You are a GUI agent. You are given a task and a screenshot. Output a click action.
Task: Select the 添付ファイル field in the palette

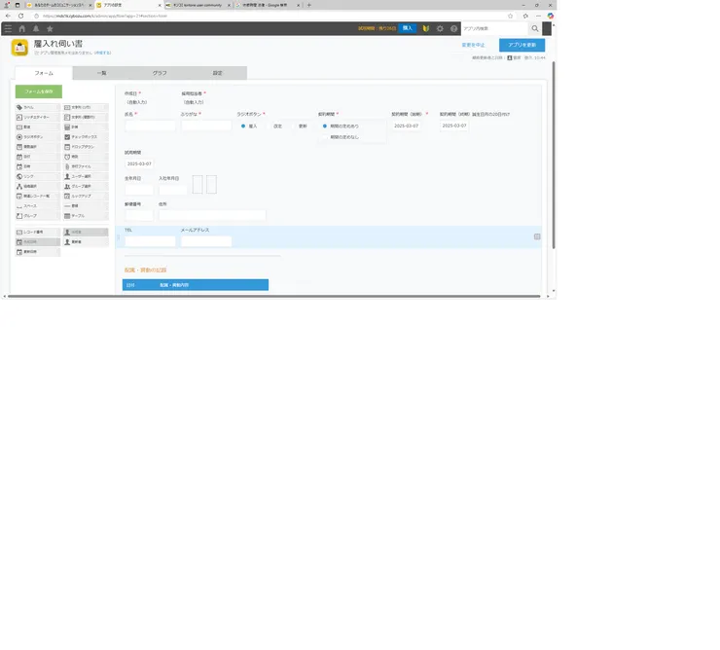point(85,166)
